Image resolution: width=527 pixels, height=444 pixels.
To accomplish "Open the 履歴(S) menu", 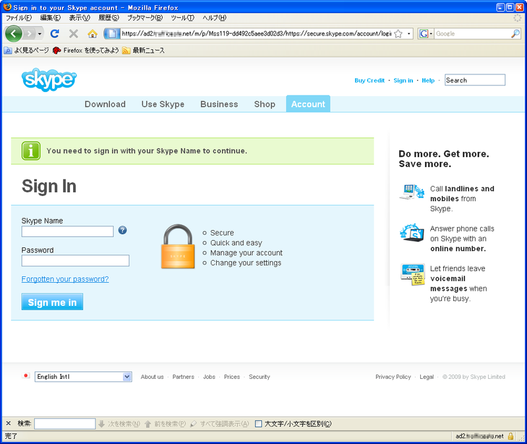I will pos(109,18).
